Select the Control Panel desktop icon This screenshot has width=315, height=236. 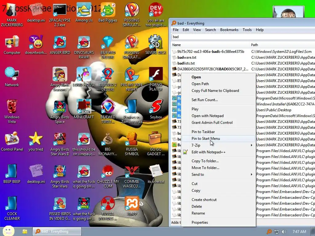click(12, 142)
